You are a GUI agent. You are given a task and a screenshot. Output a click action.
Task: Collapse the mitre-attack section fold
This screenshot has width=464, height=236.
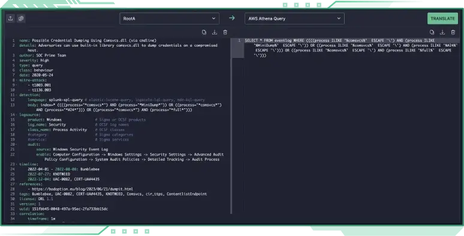click(17, 80)
